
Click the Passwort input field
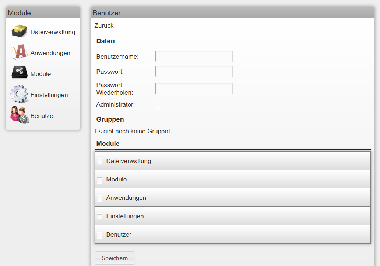pos(194,71)
